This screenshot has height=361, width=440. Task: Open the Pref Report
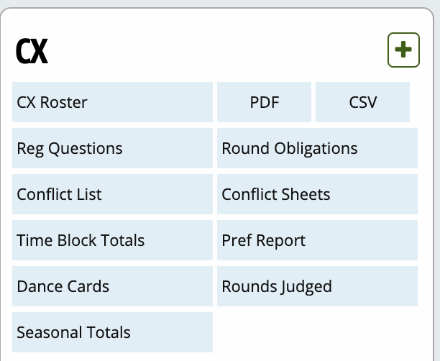click(317, 240)
